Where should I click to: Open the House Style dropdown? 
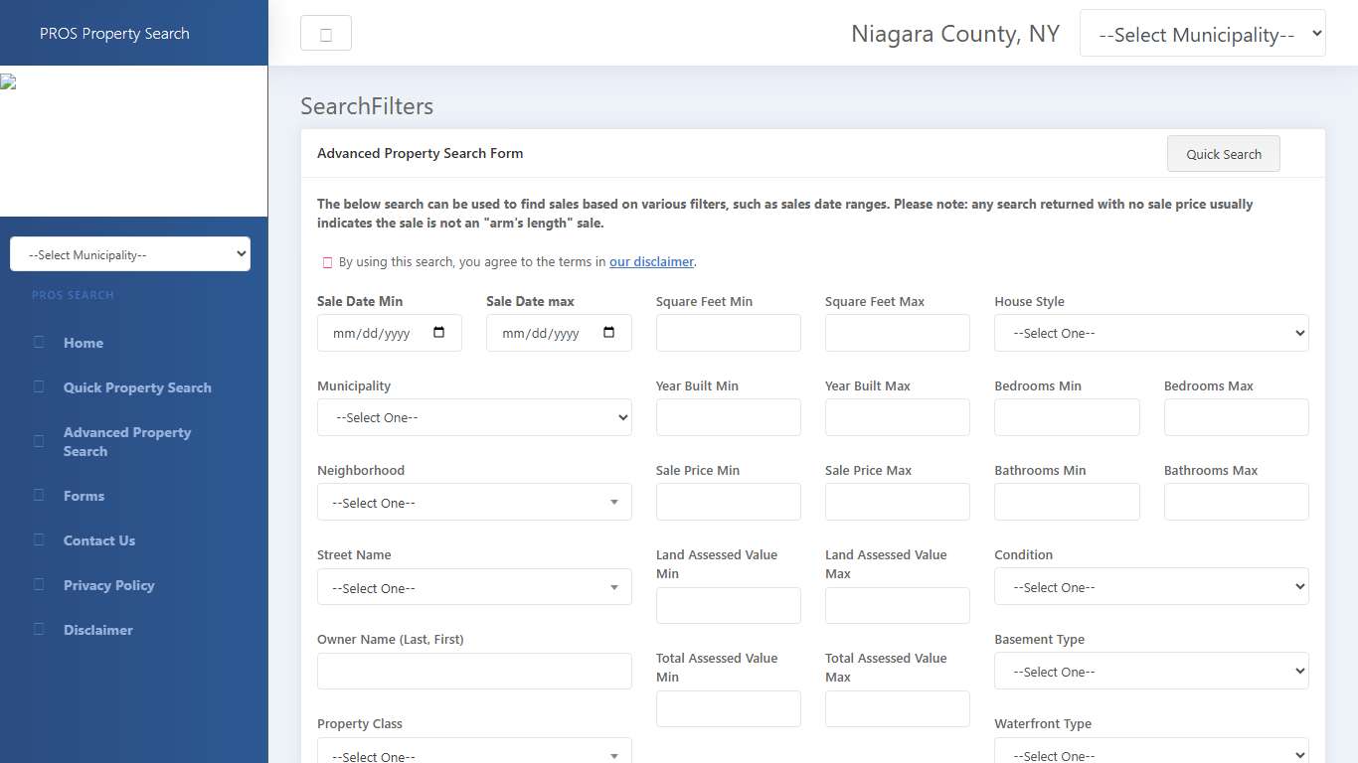tap(1150, 333)
